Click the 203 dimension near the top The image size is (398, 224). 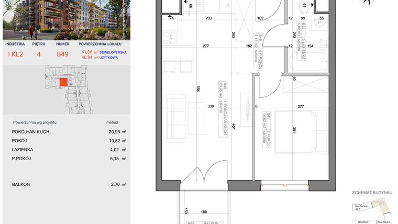coord(208,18)
